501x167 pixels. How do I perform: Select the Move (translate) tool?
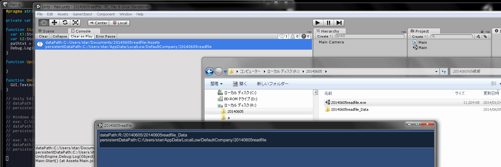click(x=55, y=23)
